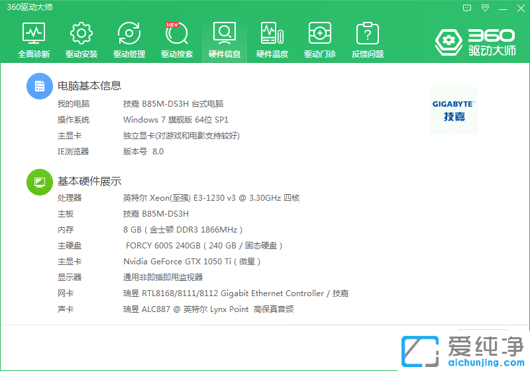
Task: Select the 驱动安装 gear icon
Action: coord(81,33)
